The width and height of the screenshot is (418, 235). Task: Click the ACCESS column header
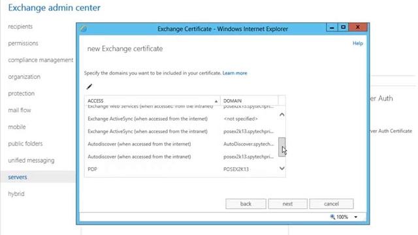click(x=152, y=101)
